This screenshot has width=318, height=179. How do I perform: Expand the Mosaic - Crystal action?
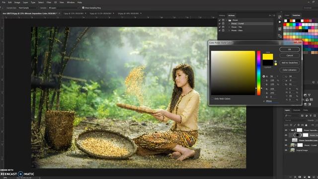point(230,24)
